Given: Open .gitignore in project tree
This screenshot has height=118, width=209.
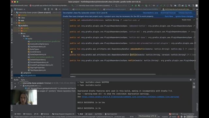Looking at the screenshot, I should (27, 73).
